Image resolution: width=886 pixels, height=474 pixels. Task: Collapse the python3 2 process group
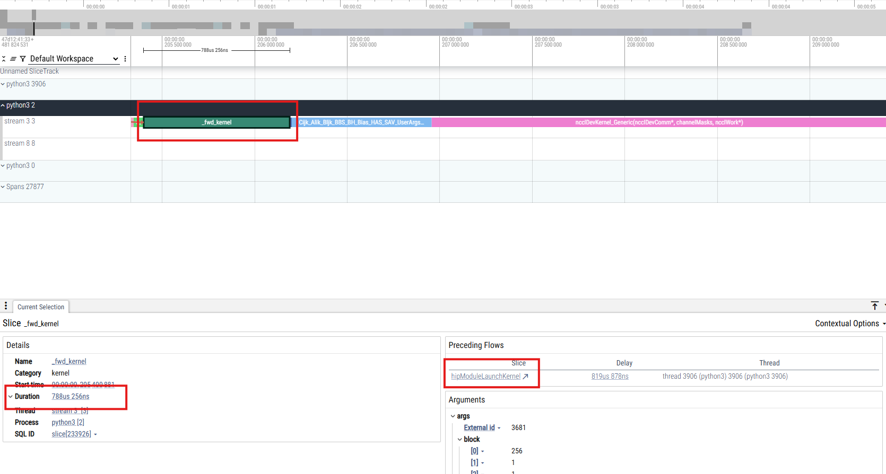tap(3, 105)
